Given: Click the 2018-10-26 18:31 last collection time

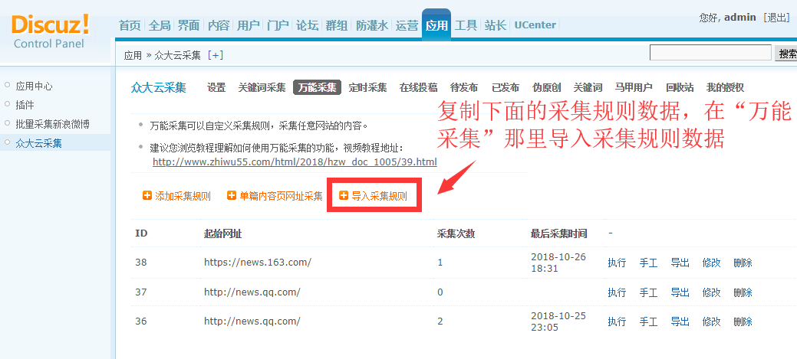Looking at the screenshot, I should (558, 263).
